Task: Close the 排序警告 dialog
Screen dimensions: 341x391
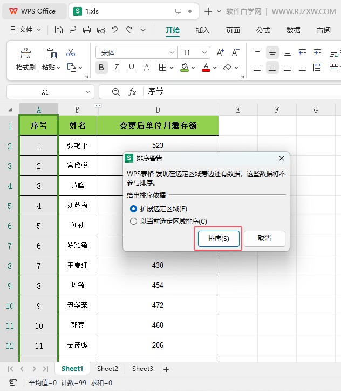Action: [282, 158]
